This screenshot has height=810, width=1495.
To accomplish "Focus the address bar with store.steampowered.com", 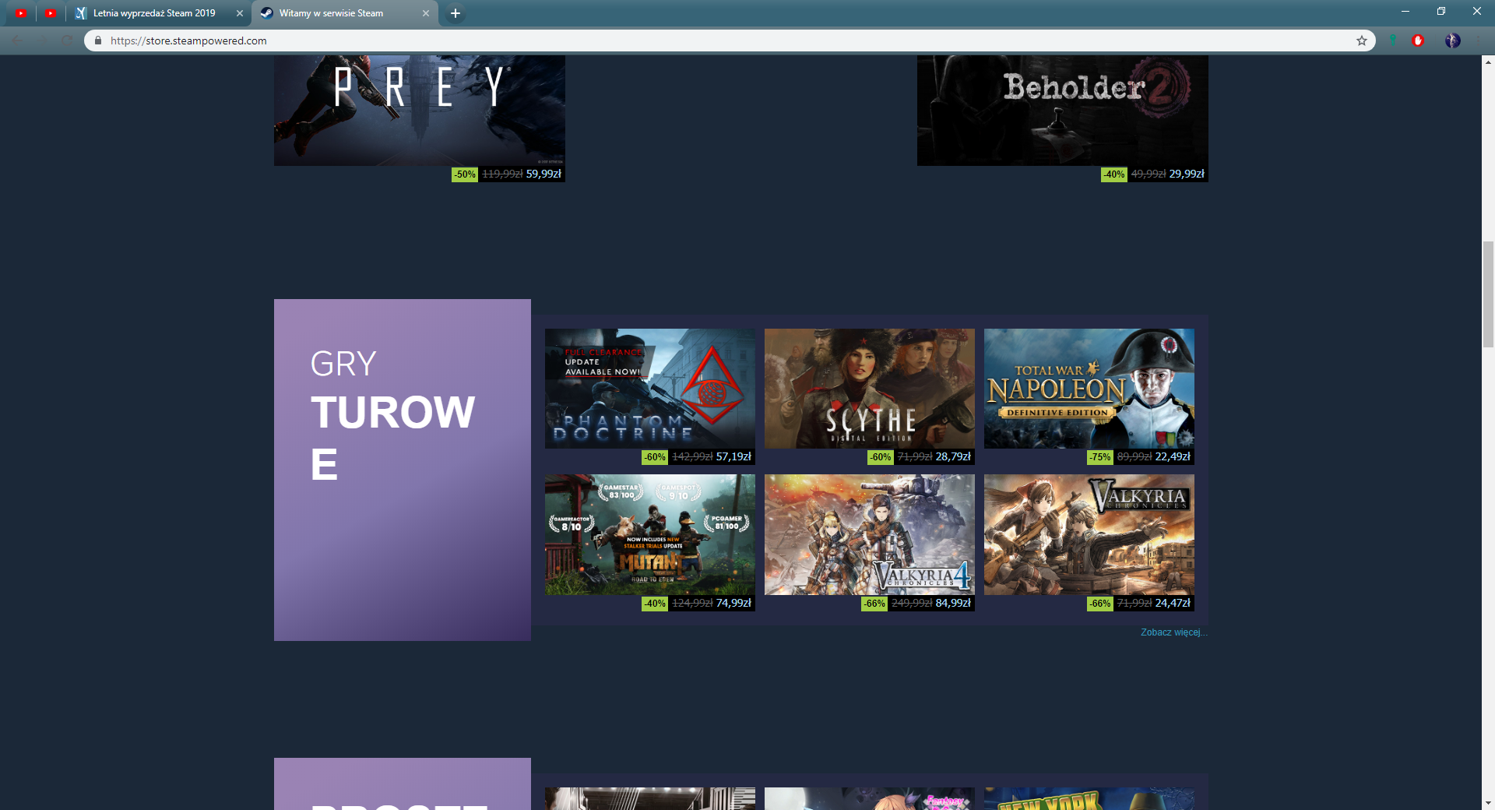I will (730, 40).
